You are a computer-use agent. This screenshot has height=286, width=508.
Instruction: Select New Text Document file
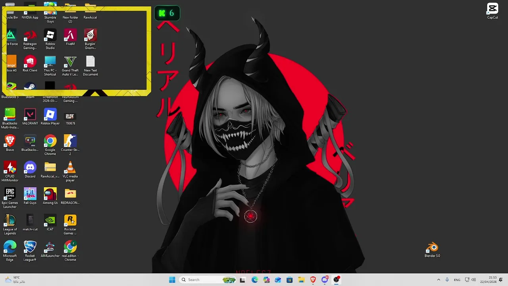tap(90, 66)
